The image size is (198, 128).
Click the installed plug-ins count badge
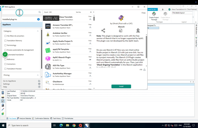tap(38, 19)
